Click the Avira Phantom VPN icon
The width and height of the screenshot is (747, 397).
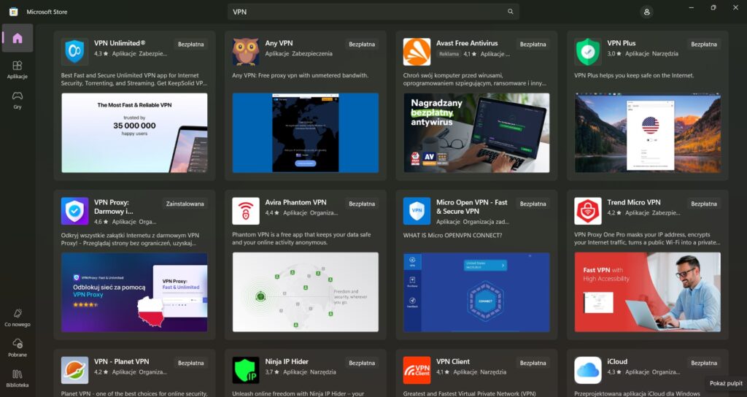tap(246, 211)
